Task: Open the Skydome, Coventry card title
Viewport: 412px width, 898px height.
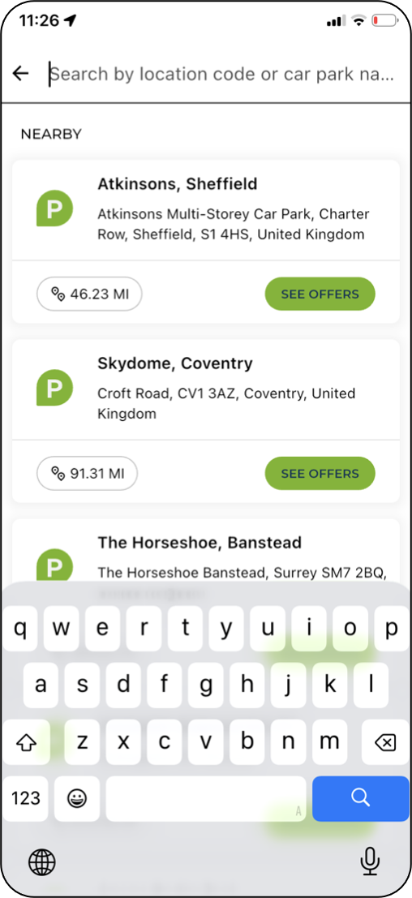Action: point(175,363)
